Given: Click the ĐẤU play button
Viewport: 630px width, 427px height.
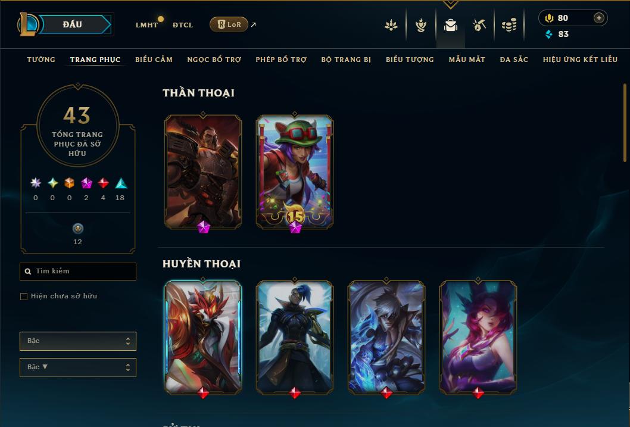Looking at the screenshot, I should pos(72,24).
